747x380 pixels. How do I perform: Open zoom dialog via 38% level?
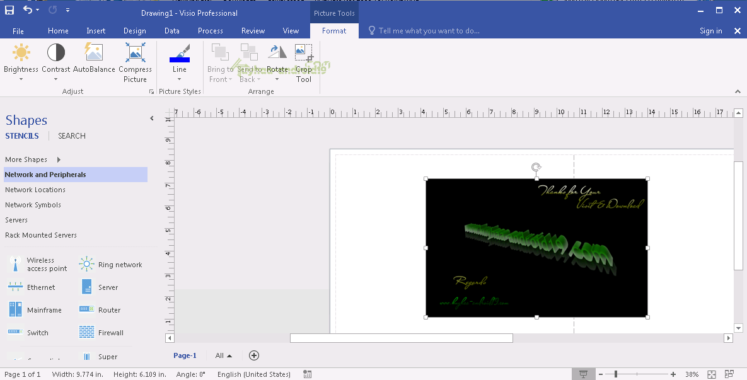click(692, 374)
